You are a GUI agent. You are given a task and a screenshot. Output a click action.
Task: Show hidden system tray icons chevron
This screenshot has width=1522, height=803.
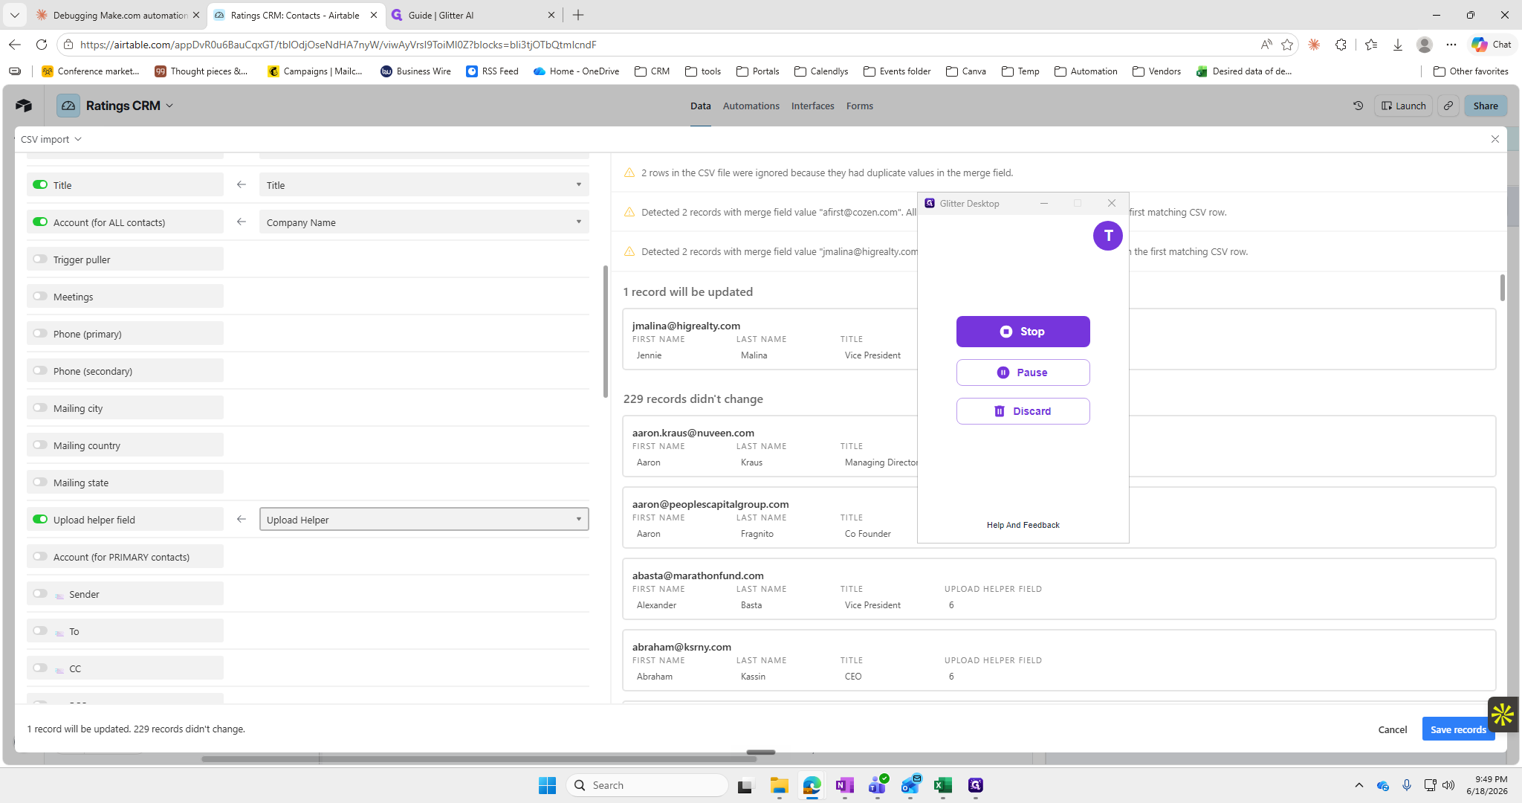(x=1359, y=785)
